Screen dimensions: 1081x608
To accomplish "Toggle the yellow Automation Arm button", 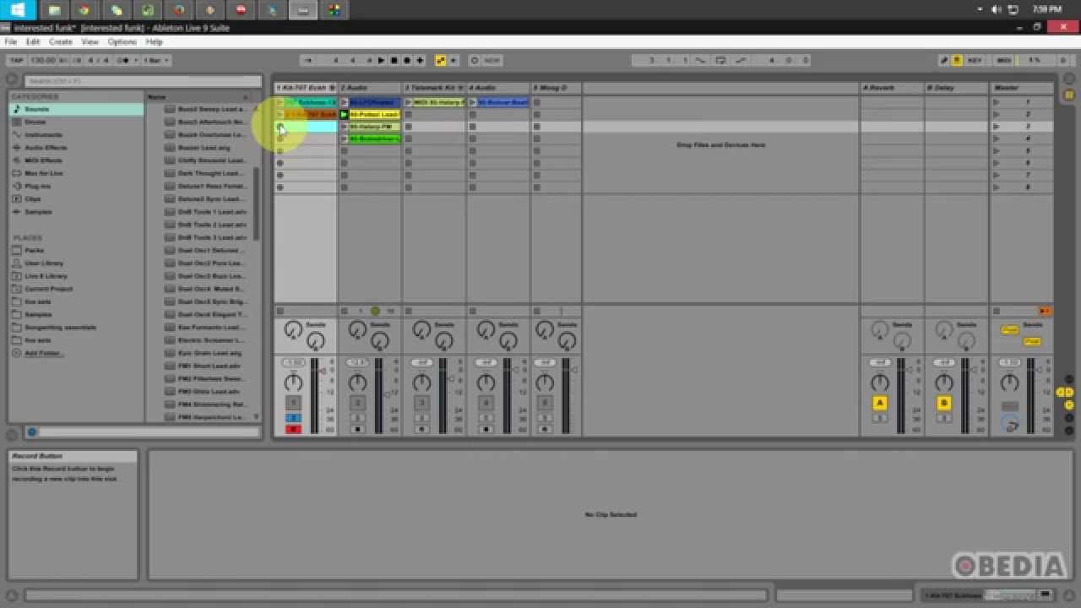I will coord(440,60).
